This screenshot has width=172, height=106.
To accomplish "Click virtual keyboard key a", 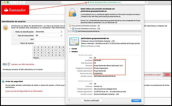I will coord(34,52).
